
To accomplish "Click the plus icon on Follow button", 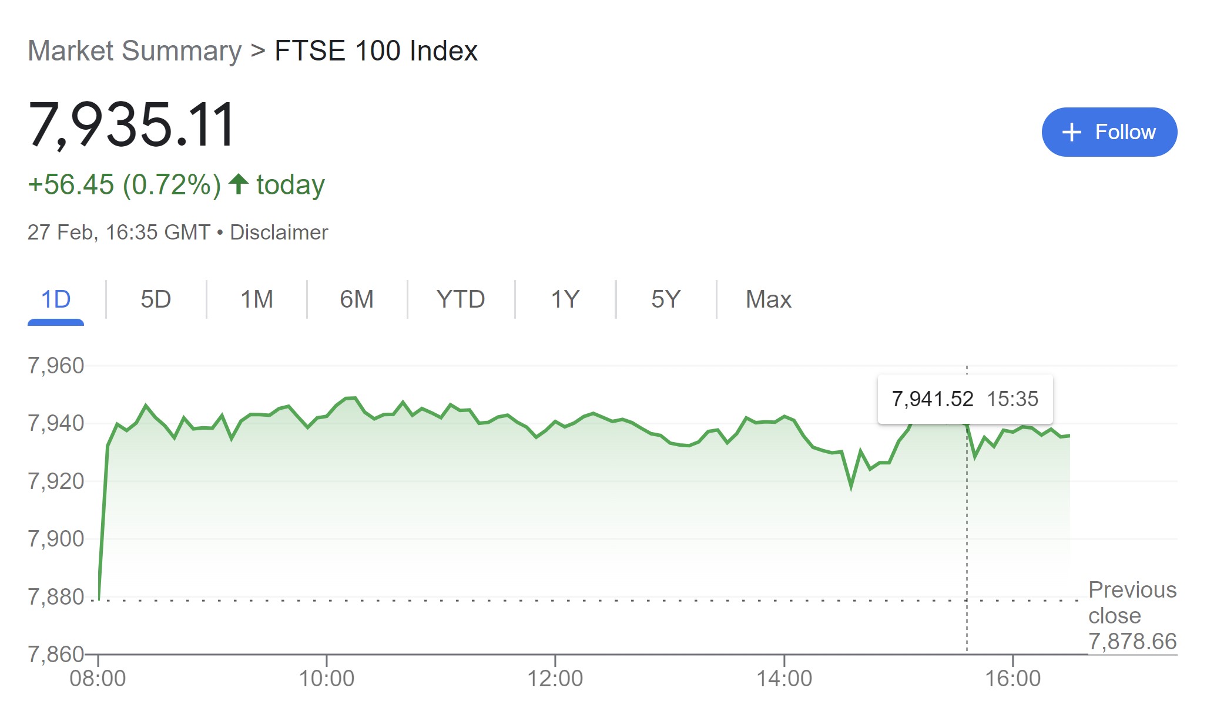I will [1071, 132].
